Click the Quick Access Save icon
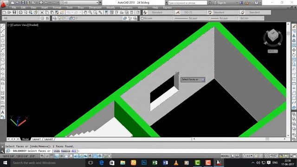The height and width of the screenshot is (167, 297). pos(23,3)
